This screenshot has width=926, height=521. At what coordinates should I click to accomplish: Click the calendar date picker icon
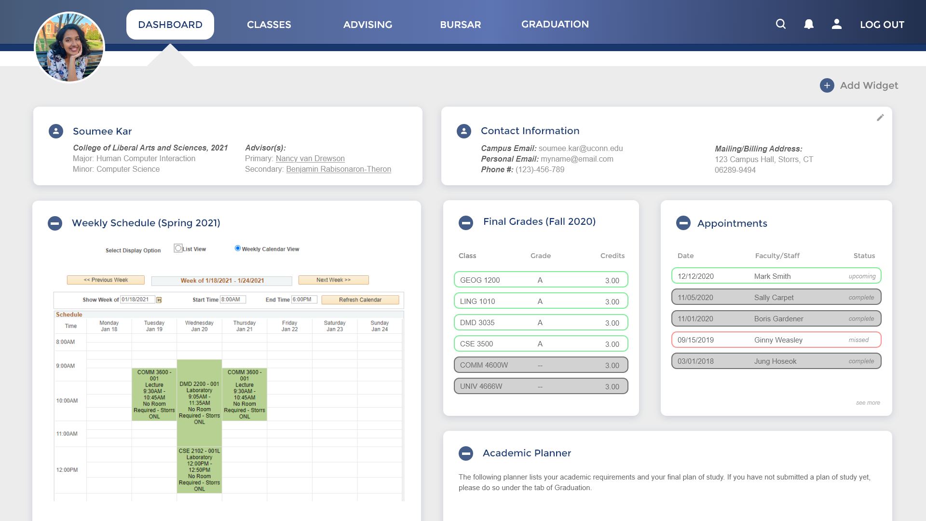pos(159,300)
